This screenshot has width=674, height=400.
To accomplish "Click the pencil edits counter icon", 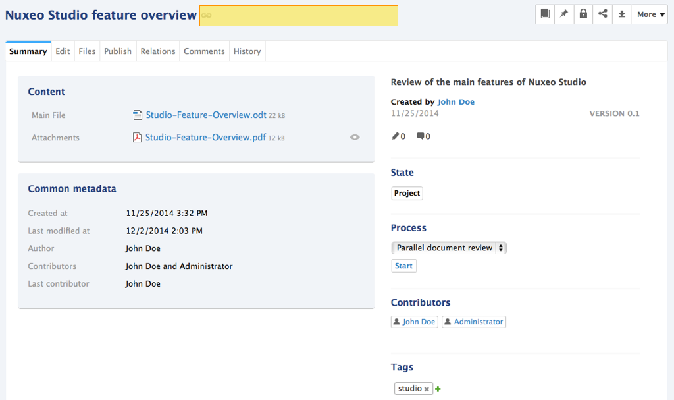I will pyautogui.click(x=396, y=136).
